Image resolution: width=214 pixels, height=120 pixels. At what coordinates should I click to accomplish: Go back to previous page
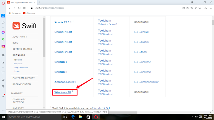(x=9, y=8)
